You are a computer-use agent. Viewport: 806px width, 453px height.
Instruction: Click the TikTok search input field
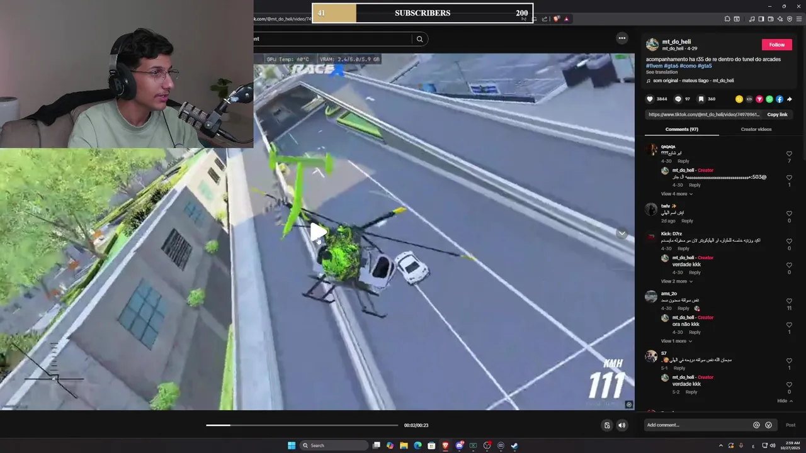(x=332, y=39)
